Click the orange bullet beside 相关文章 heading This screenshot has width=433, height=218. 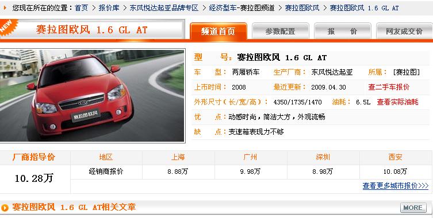pyautogui.click(x=5, y=208)
